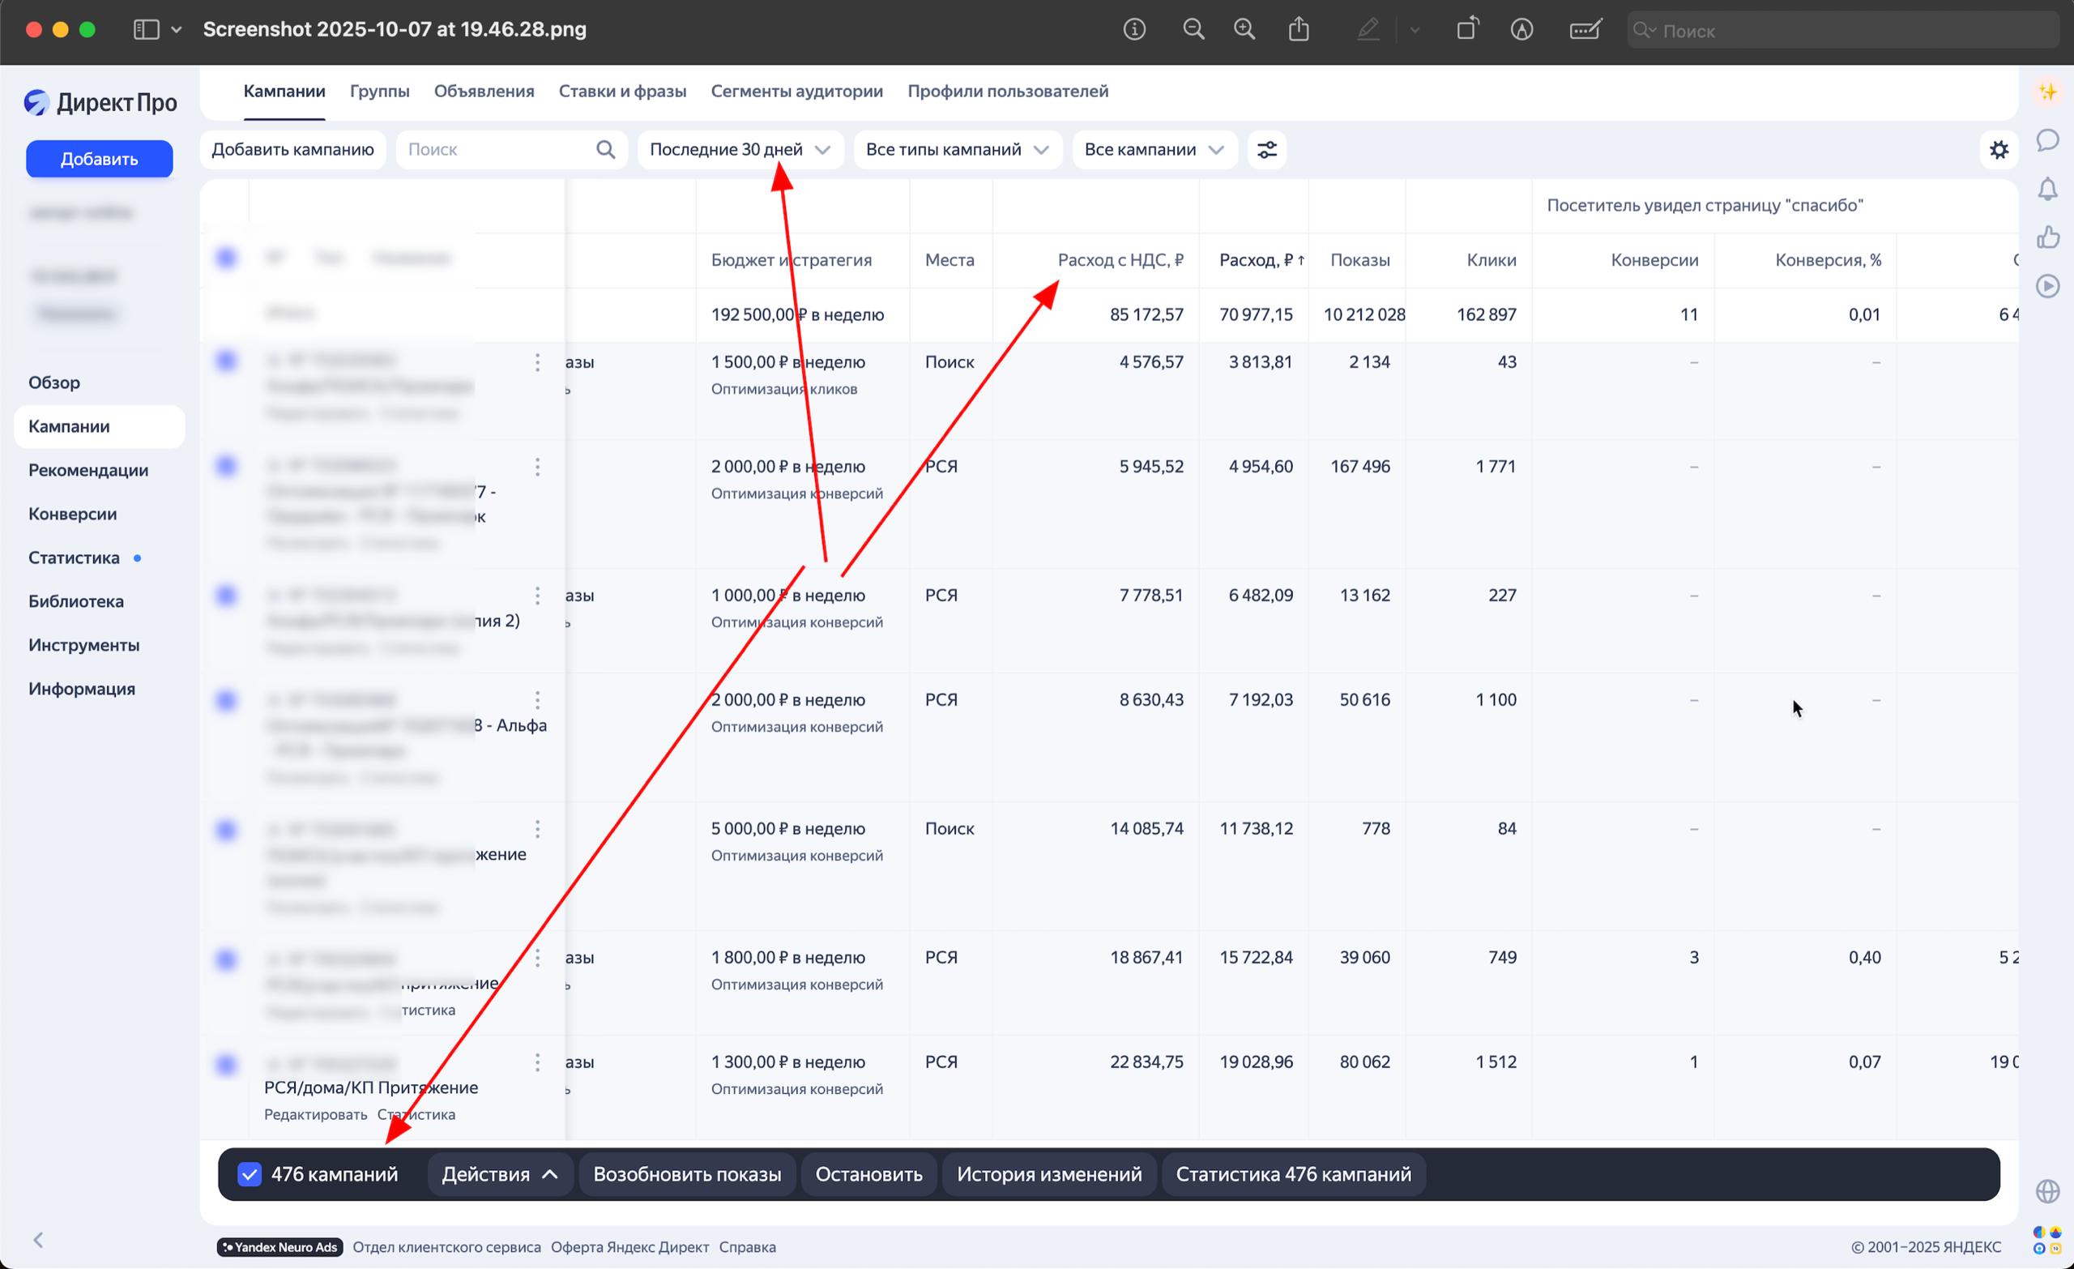Collapse the Действия actions menu

point(500,1174)
